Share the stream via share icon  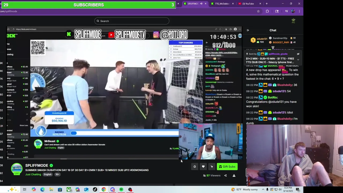pos(225,176)
